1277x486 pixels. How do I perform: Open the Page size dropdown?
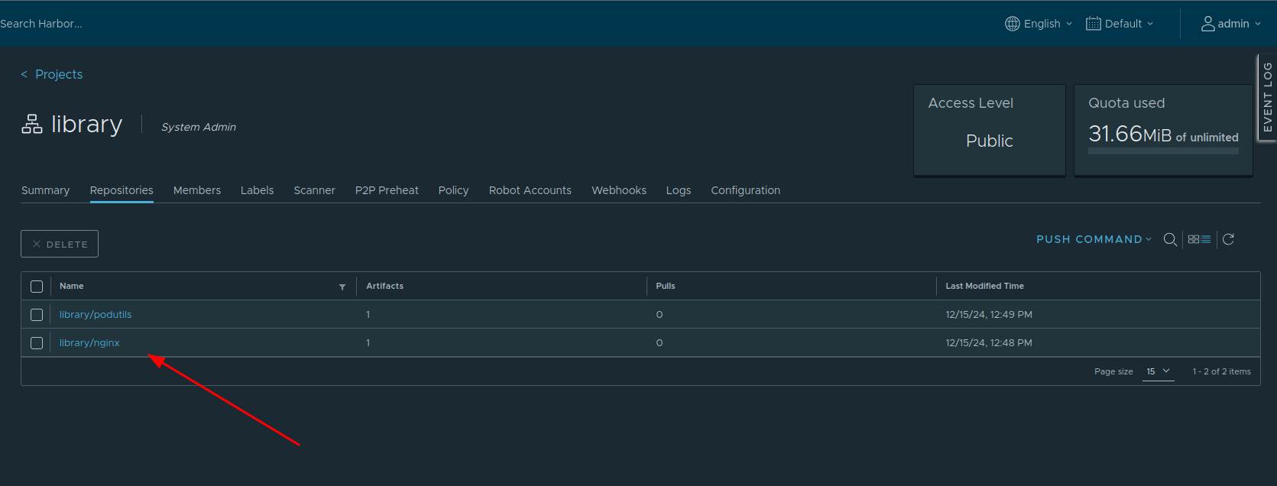[1158, 371]
